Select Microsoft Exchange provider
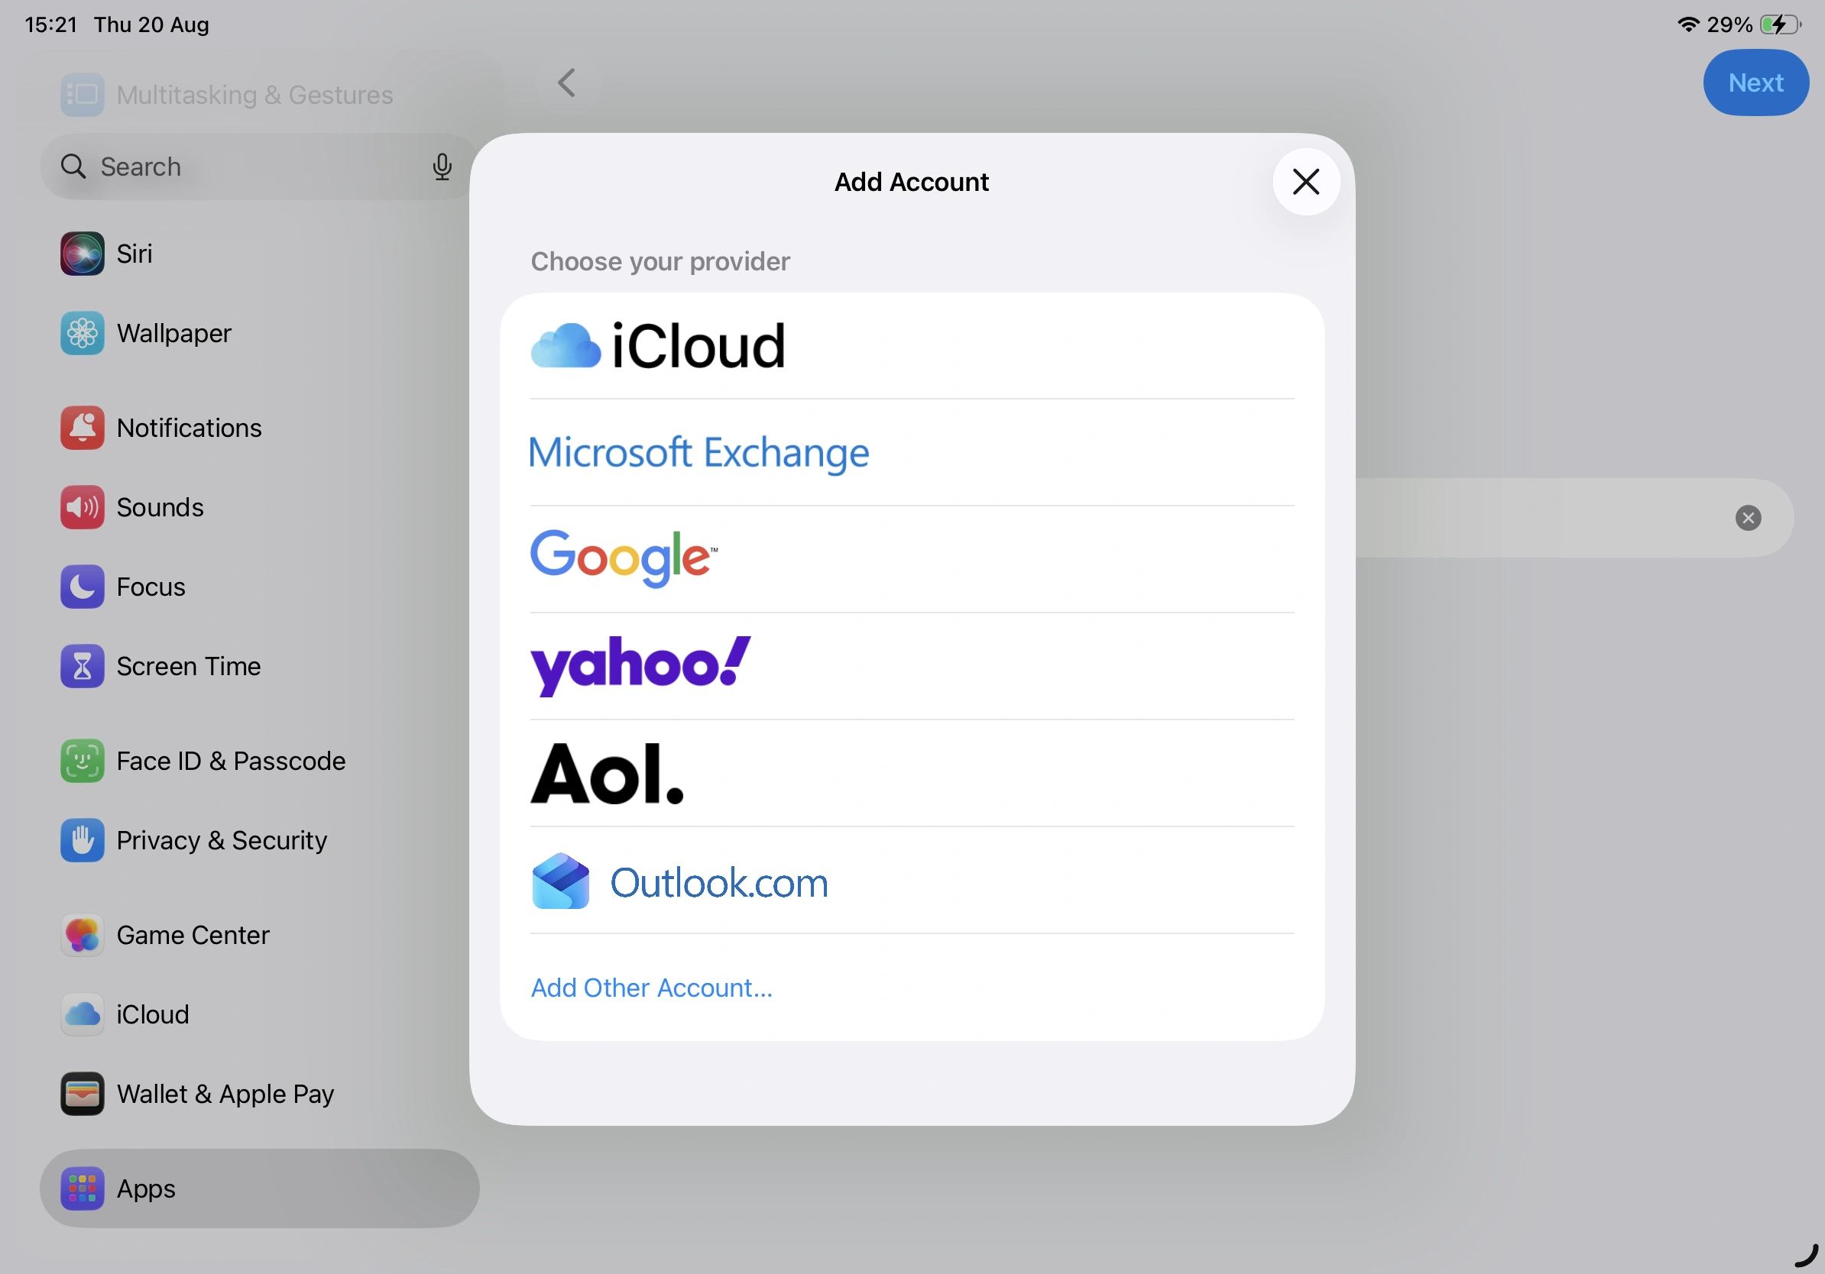 coord(912,453)
